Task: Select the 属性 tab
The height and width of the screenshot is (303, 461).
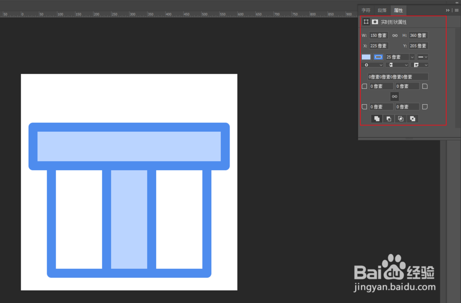Action: click(x=398, y=10)
